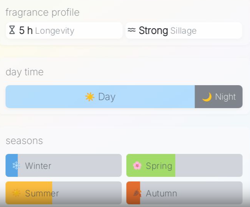This screenshot has width=250, height=207.
Task: Click the snowflake Winter icon
Action: pyautogui.click(x=16, y=166)
